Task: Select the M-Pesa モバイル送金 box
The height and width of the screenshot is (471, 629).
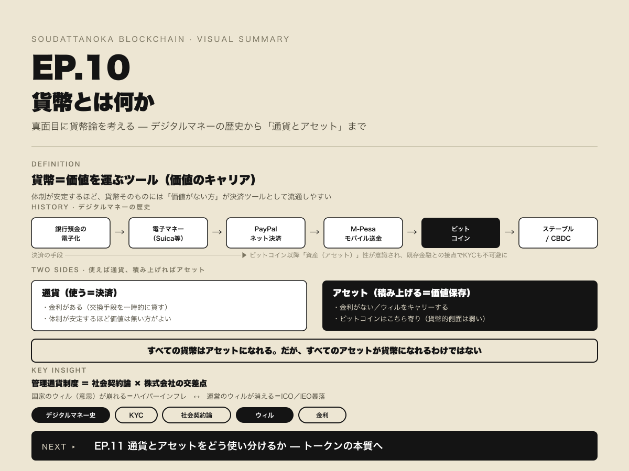Action: pos(363,233)
